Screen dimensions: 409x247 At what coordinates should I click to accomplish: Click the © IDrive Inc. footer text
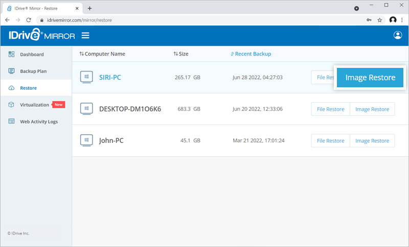coord(18,233)
